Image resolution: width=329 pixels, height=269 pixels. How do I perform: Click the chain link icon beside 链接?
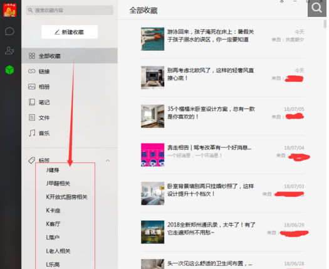(x=32, y=71)
